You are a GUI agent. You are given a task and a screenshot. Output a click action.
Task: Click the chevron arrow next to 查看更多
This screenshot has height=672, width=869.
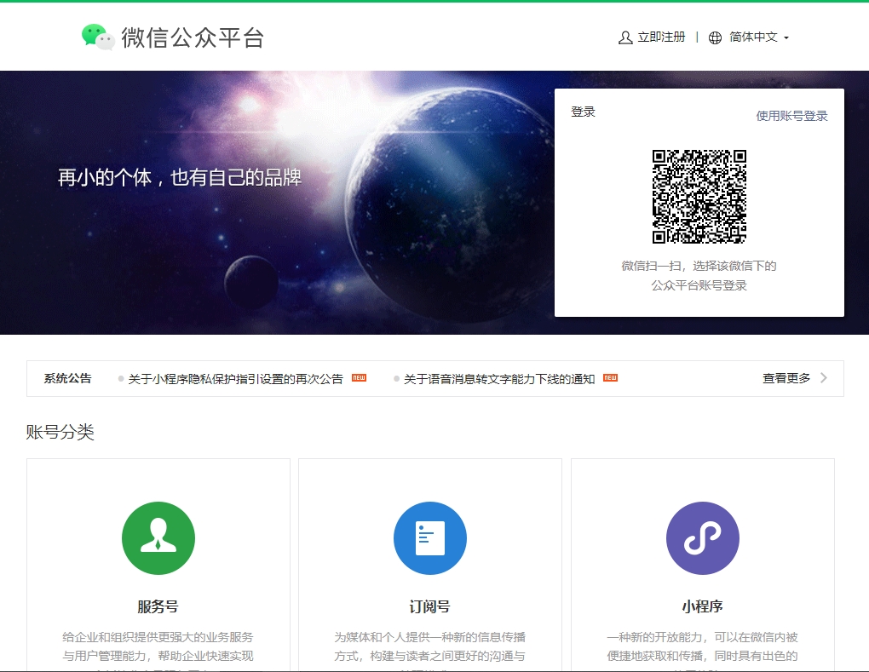point(824,378)
